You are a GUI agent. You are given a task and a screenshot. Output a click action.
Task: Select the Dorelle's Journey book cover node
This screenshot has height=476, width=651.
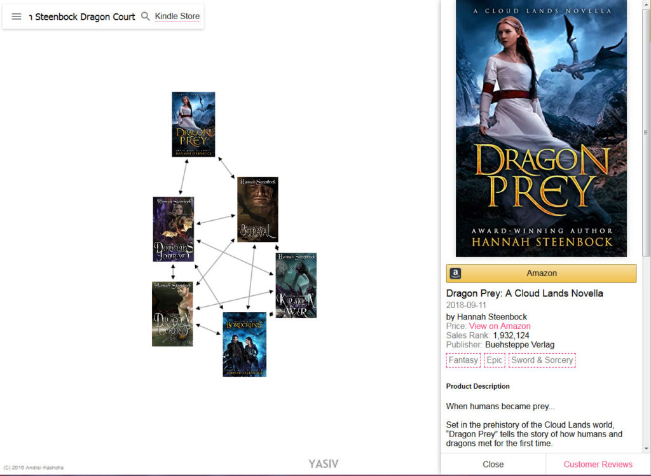click(x=174, y=229)
